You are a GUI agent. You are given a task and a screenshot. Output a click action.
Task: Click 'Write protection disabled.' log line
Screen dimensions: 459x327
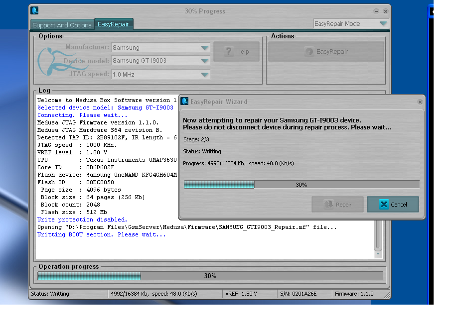(82, 219)
